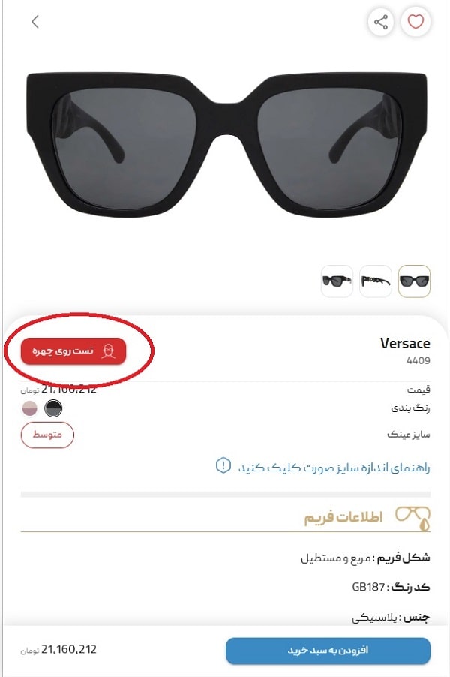Click the model number 4409
This screenshot has height=677, width=450.
[x=418, y=360]
